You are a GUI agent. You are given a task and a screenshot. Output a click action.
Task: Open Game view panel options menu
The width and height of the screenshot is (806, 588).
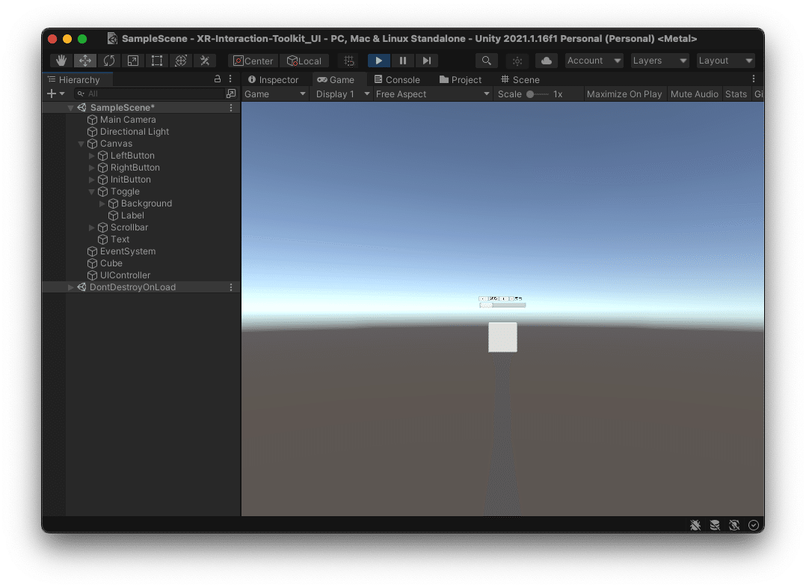point(754,79)
